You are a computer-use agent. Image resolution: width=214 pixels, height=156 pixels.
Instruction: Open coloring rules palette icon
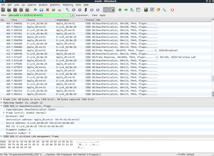coord(158,10)
